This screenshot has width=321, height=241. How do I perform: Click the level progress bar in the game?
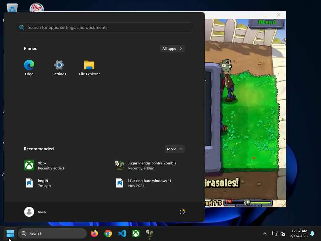[248, 203]
